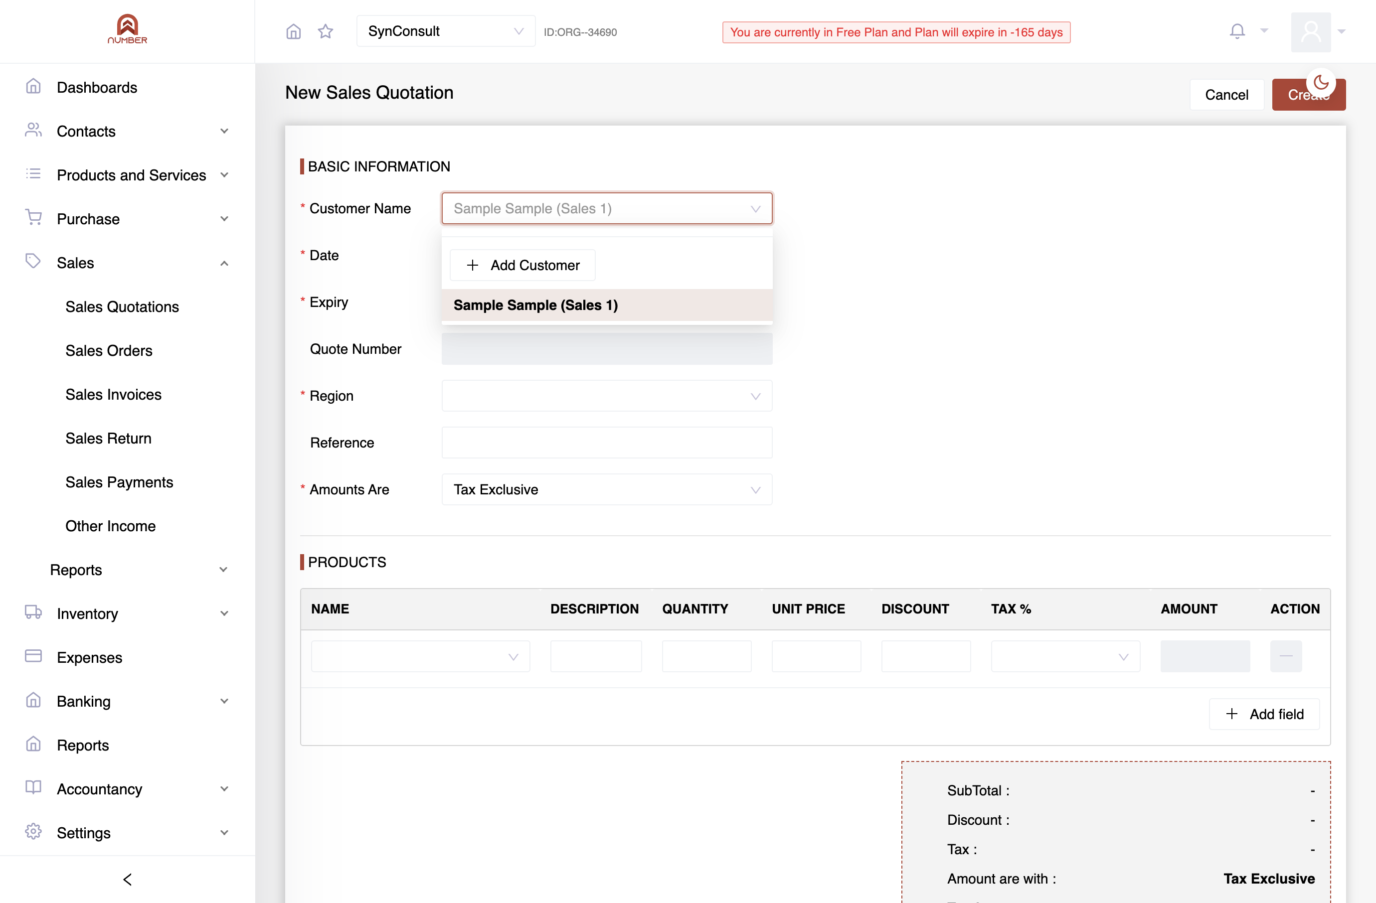Click the Quantity input field
1376x903 pixels.
[706, 656]
